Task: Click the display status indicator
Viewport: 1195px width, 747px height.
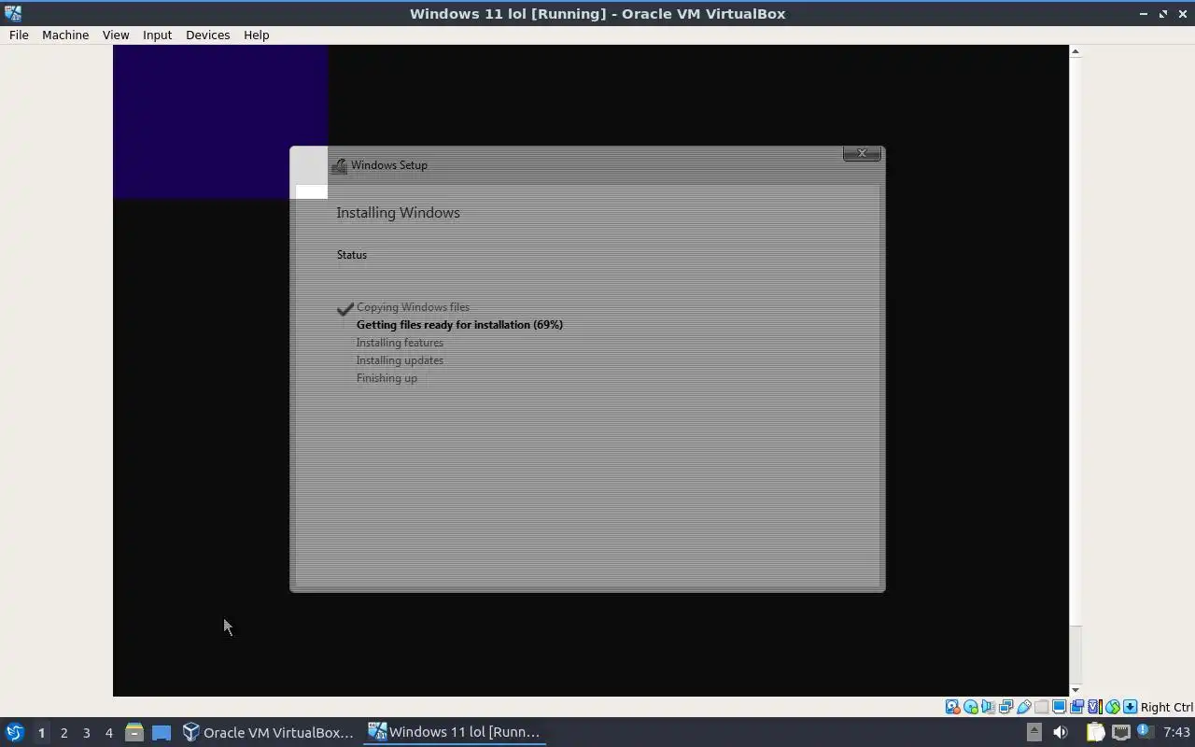Action: point(1060,707)
